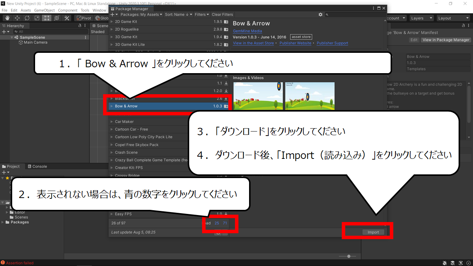The height and width of the screenshot is (266, 473).
Task: Open the Sort: Name dropdown
Action: [179, 14]
